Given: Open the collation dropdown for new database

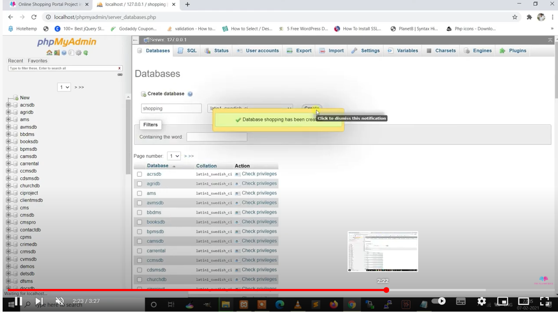Looking at the screenshot, I should tap(250, 108).
